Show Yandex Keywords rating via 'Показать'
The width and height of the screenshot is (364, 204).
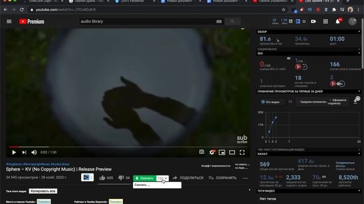point(116,202)
